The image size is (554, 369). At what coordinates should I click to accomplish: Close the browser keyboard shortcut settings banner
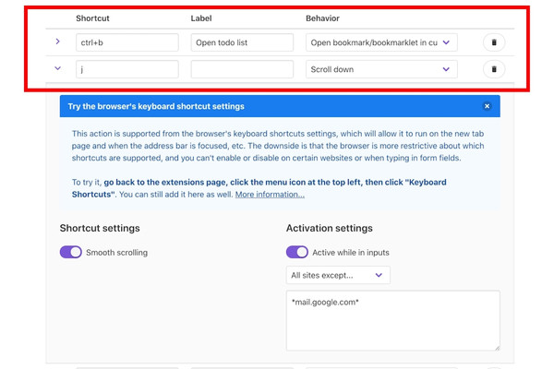[x=487, y=106]
